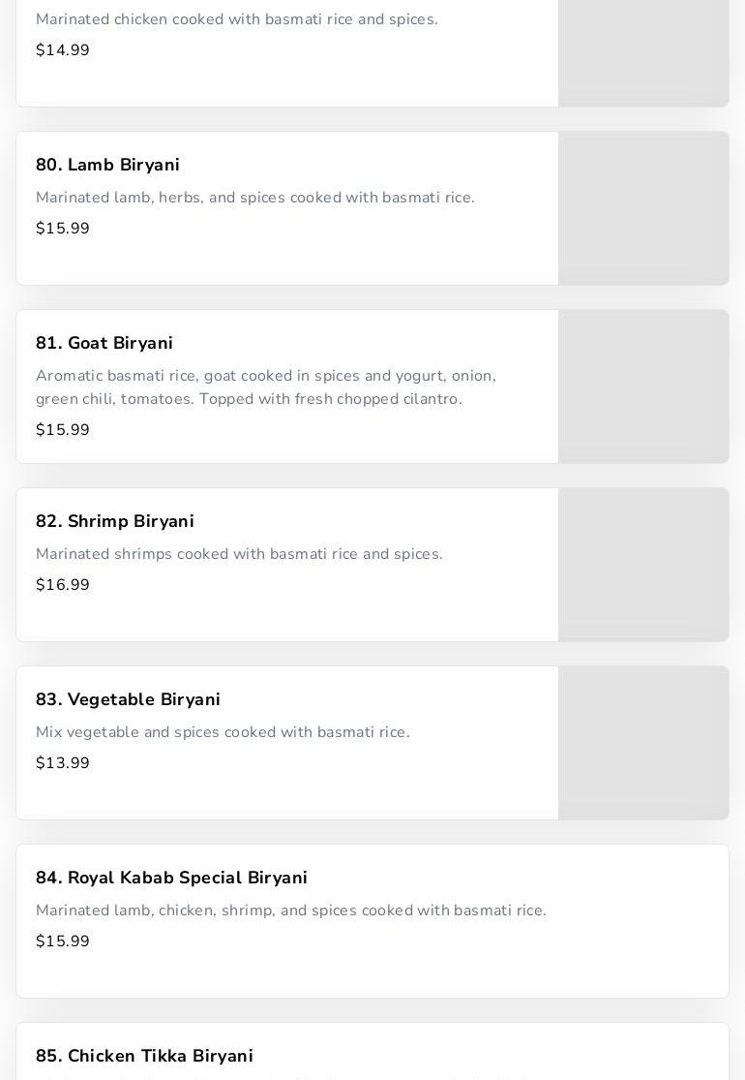The image size is (745, 1080).
Task: Click the Goat Biryani description text
Action: pyautogui.click(x=266, y=387)
